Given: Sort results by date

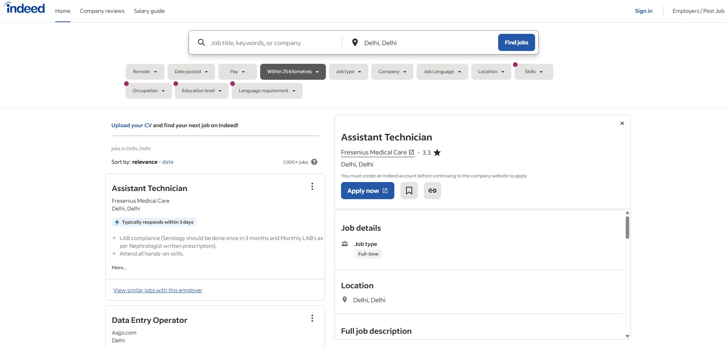Looking at the screenshot, I should coord(168,162).
